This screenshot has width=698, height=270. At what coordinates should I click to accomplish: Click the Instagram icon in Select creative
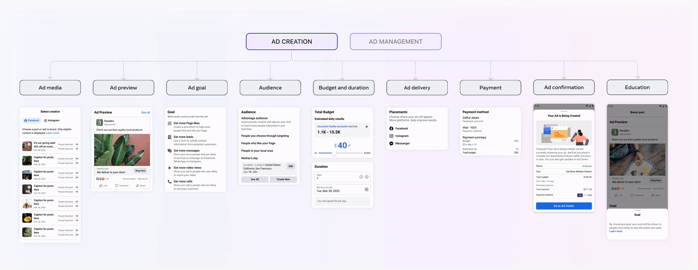[45, 121]
